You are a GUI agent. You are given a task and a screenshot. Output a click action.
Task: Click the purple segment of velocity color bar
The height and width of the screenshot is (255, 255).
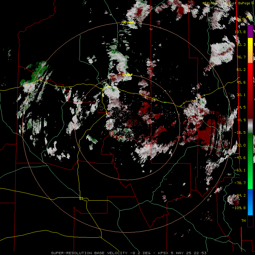point(250,32)
